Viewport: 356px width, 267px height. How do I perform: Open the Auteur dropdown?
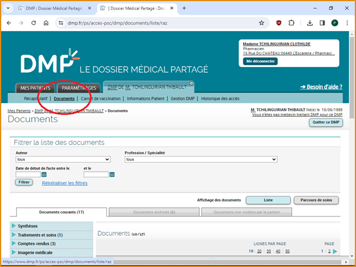point(63,159)
